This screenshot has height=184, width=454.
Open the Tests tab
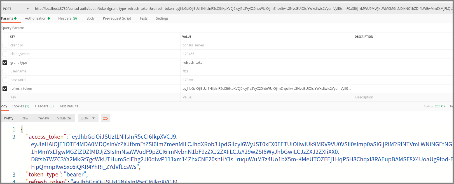pos(144,18)
